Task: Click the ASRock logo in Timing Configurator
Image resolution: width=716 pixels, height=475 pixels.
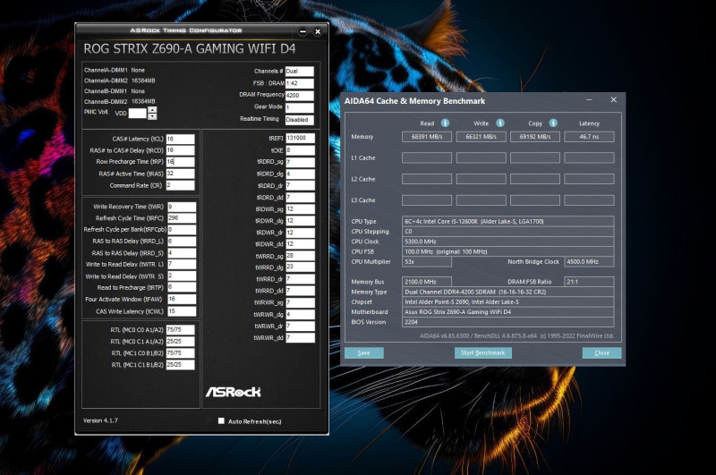Action: point(233,392)
